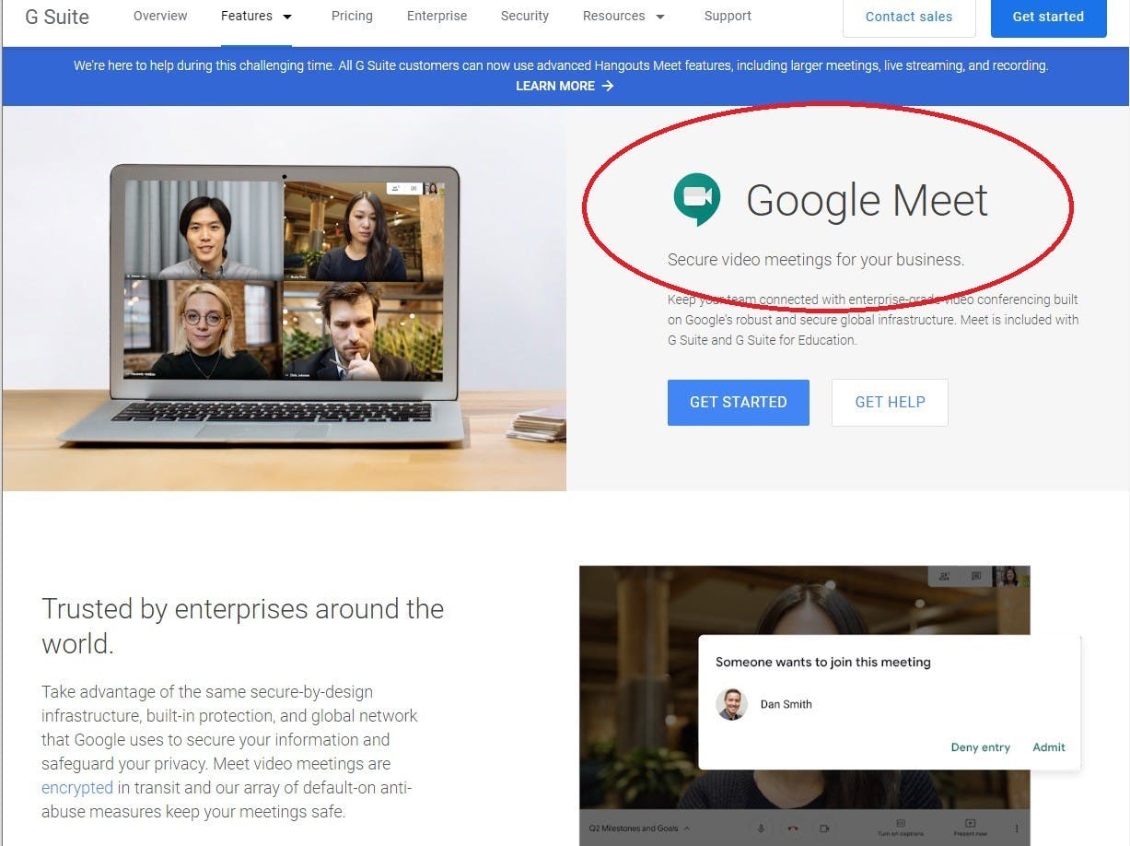
Task: Click the Dan Smith name text
Action: point(786,704)
